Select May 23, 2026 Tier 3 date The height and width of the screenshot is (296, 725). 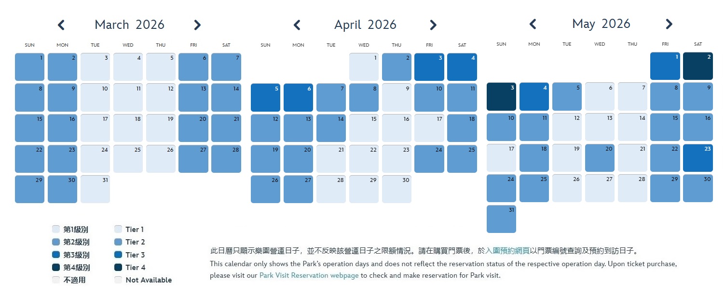tap(698, 158)
